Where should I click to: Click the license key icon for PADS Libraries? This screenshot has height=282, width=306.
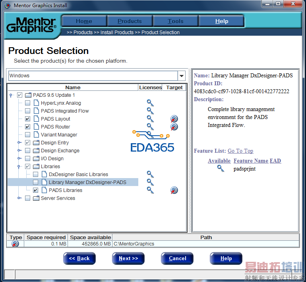[x=150, y=190]
